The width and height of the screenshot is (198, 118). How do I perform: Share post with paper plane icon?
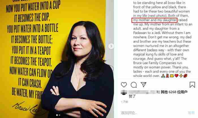[143, 85]
